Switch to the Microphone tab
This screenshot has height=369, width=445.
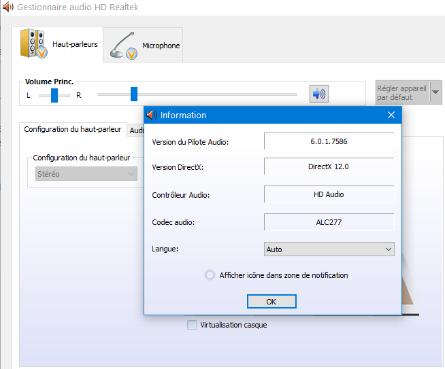tap(143, 45)
